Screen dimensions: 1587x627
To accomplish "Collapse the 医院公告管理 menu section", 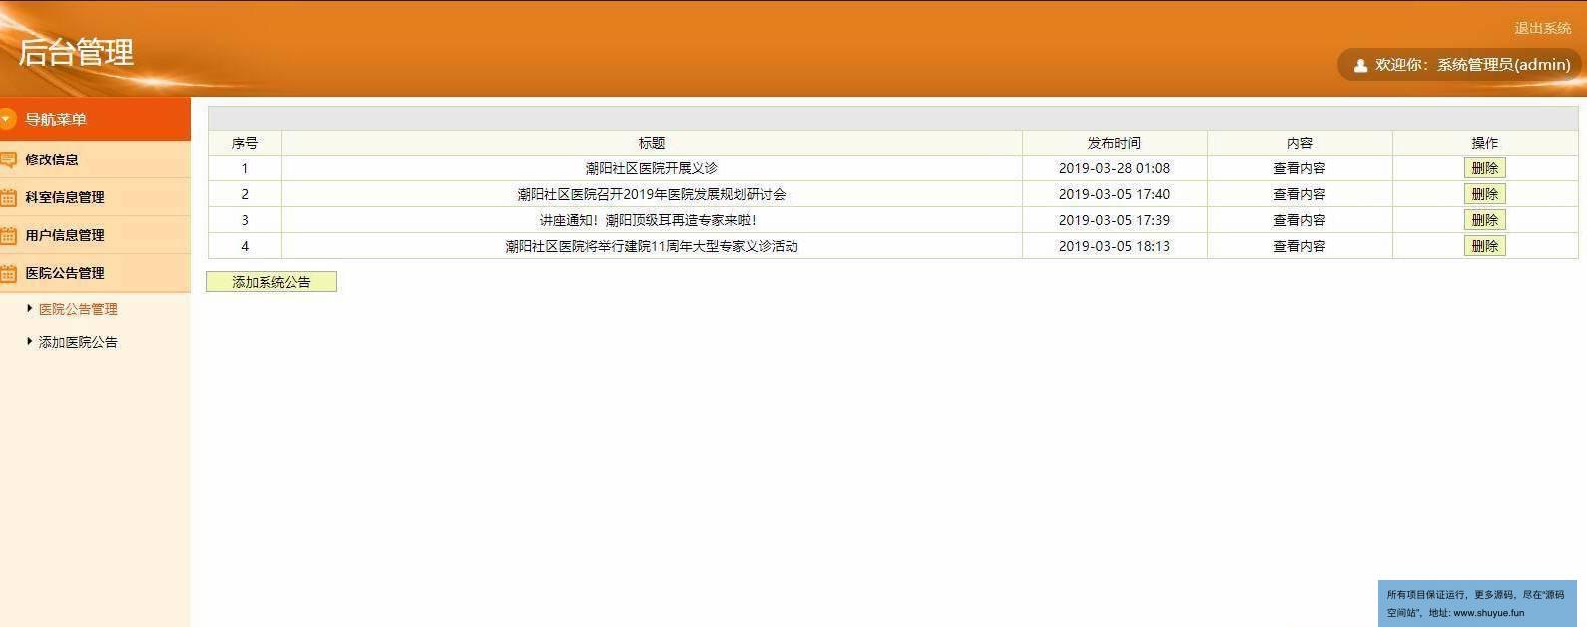I will pos(65,273).
